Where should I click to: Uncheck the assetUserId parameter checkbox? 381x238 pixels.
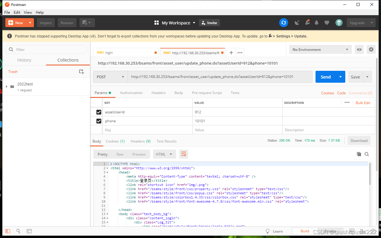(x=99, y=112)
